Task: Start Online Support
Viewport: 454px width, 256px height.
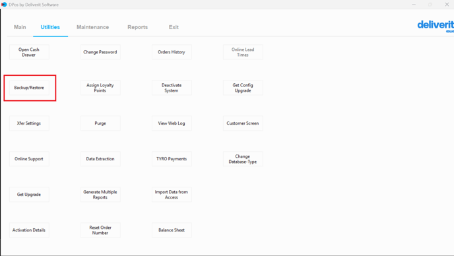Action: (x=29, y=159)
